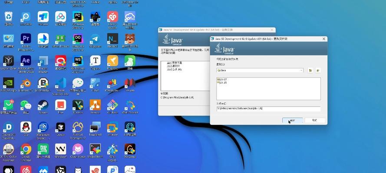Click the folder name path field
Viewport: 386px width, 173px height.
coord(268,108)
